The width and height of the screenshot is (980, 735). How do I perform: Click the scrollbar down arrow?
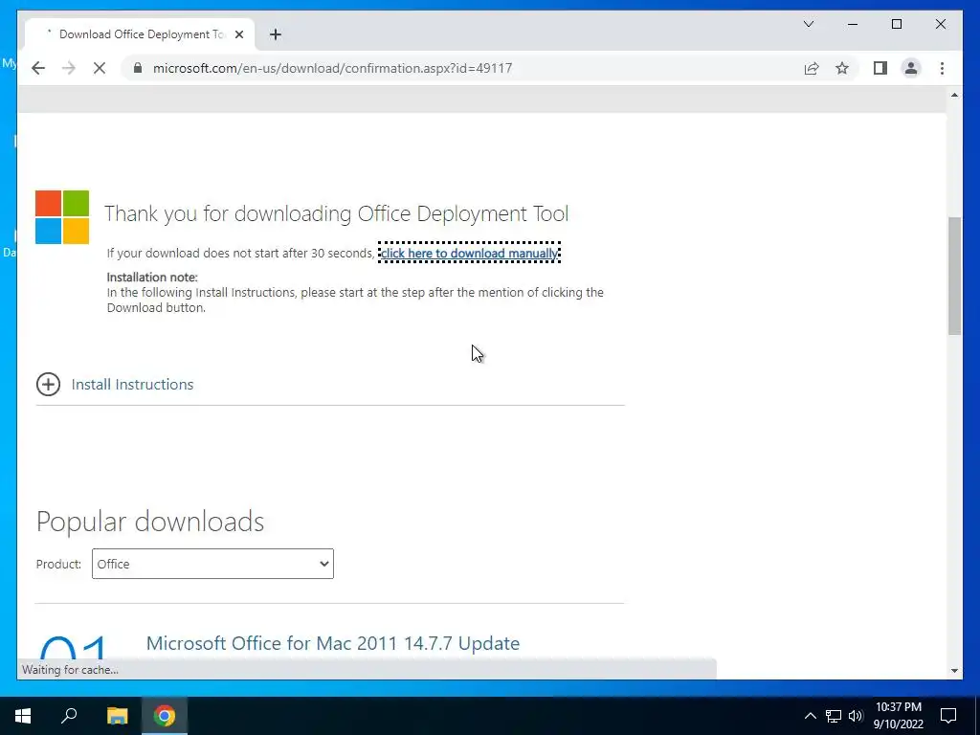tap(954, 671)
